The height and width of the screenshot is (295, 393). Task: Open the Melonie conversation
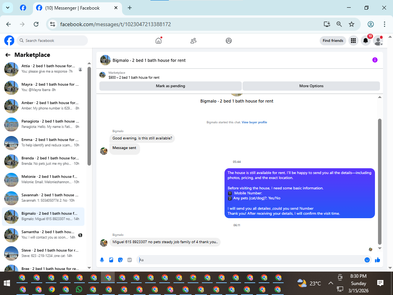pyautogui.click(x=43, y=180)
